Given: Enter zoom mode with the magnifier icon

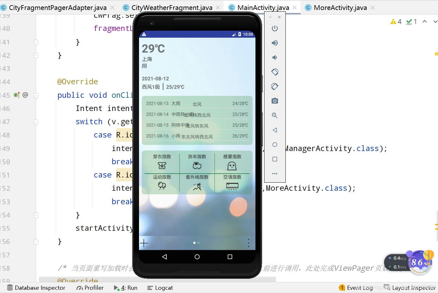Looking at the screenshot, I should click(274, 115).
